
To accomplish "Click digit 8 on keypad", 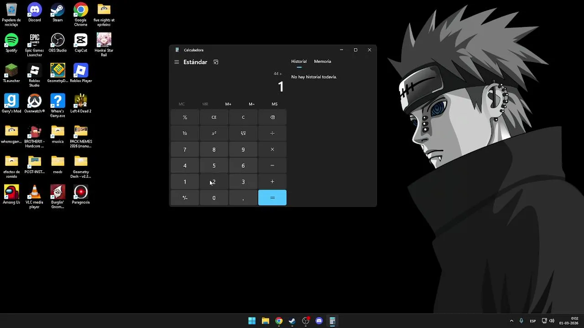I will tap(214, 149).
